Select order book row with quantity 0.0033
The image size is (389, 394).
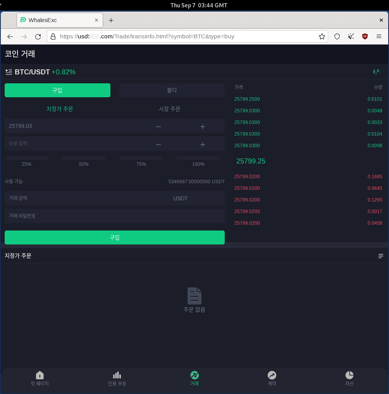point(308,122)
